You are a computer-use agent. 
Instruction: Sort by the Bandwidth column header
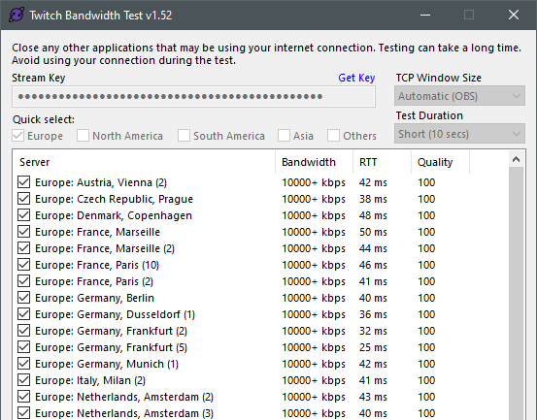pyautogui.click(x=314, y=162)
